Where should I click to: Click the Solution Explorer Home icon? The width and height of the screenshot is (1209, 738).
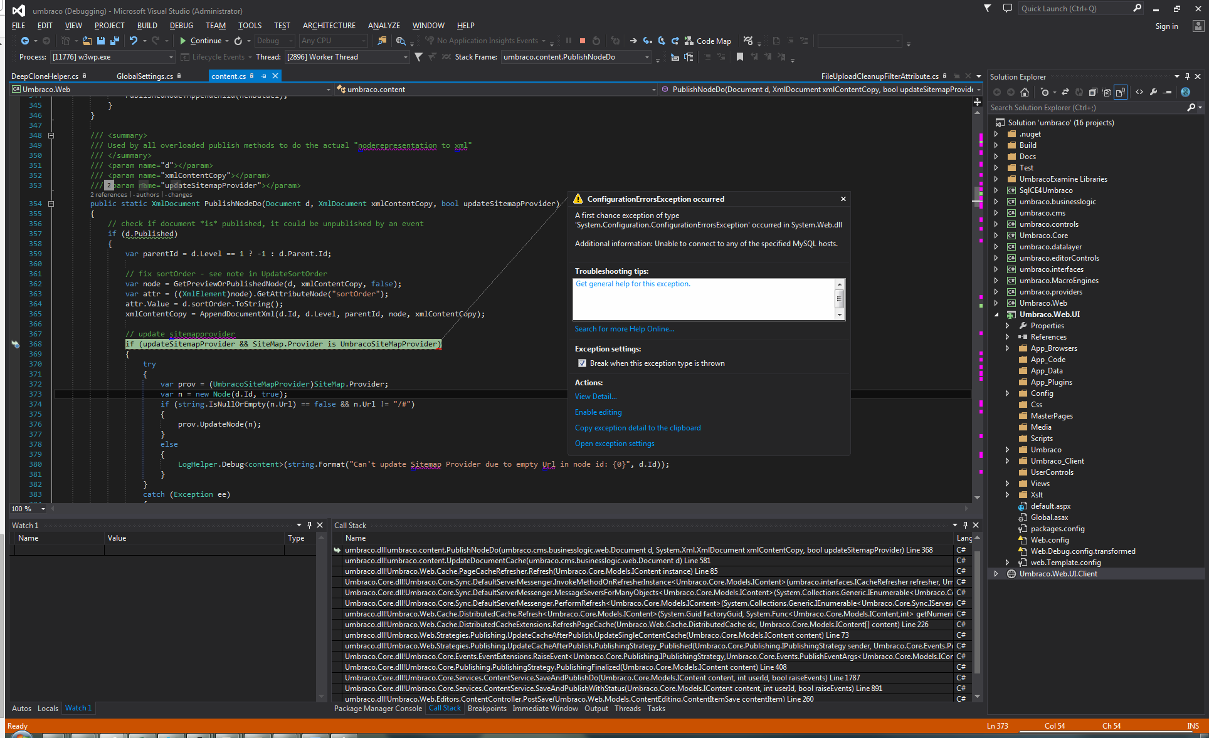click(x=1025, y=92)
